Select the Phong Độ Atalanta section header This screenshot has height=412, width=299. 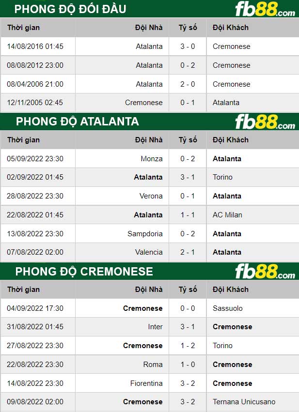(78, 122)
